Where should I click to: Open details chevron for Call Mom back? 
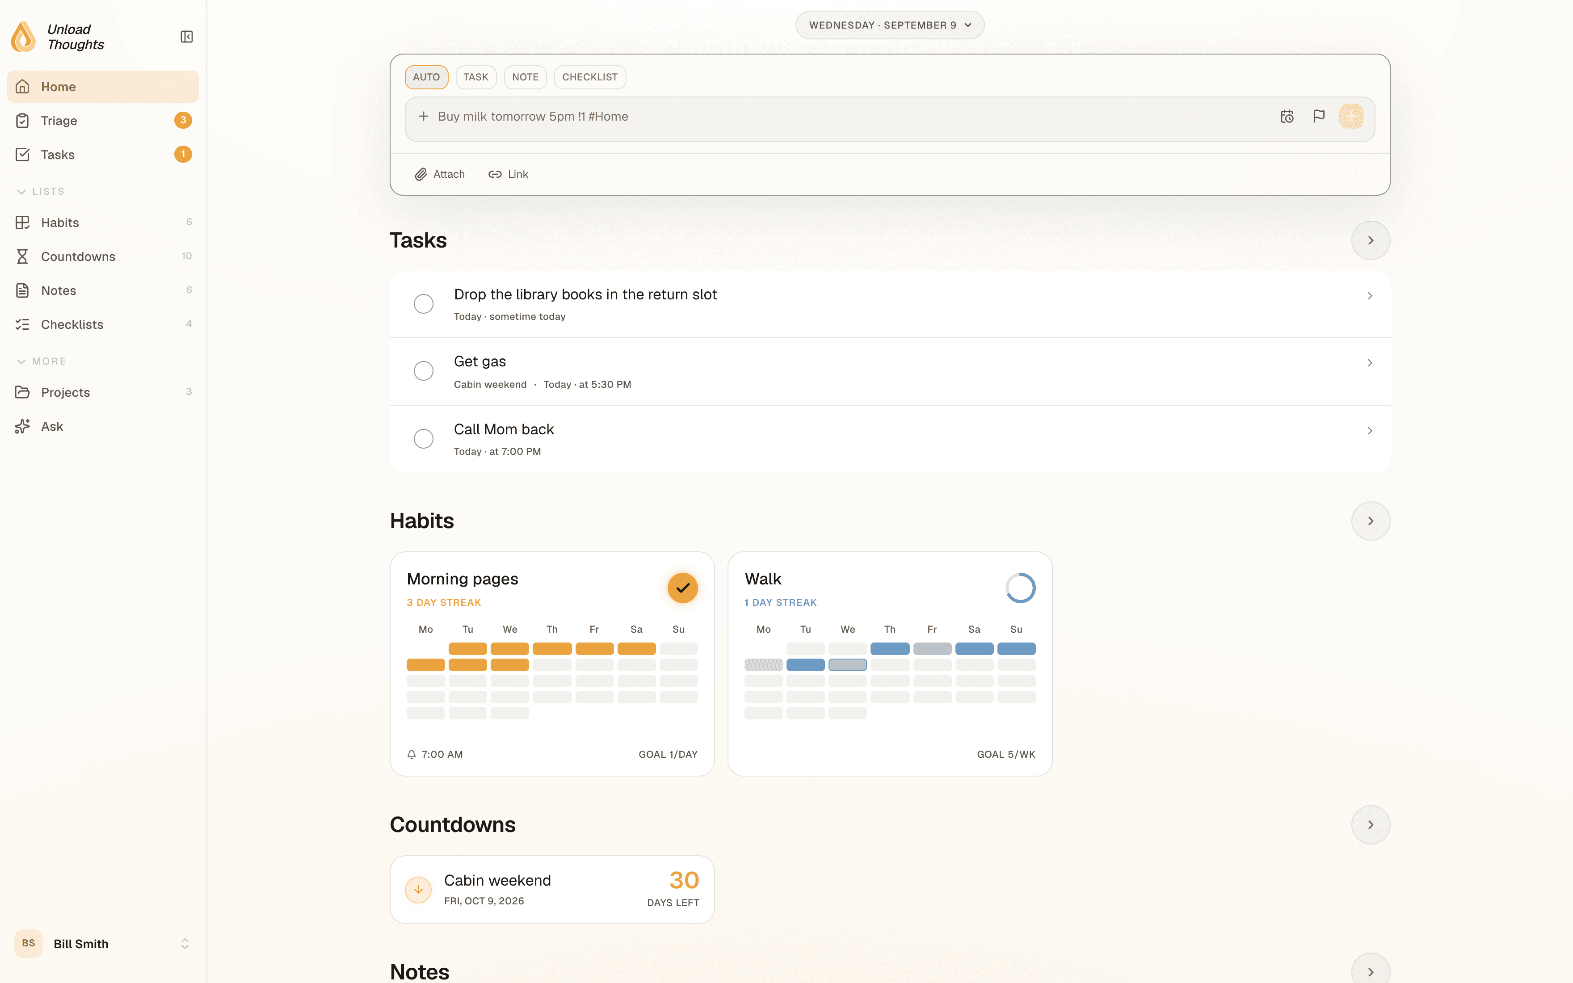pyautogui.click(x=1370, y=431)
